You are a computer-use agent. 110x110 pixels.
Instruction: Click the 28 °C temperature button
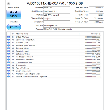(x=14, y=27)
